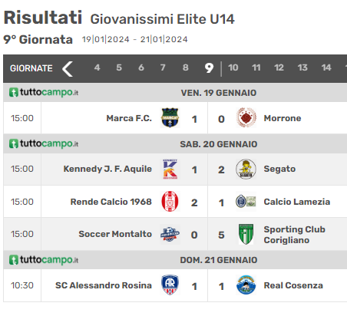Viewport: 347px width, 316px height.
Task: Open the Kennedy J. F. Aquile logo
Action: (170, 169)
